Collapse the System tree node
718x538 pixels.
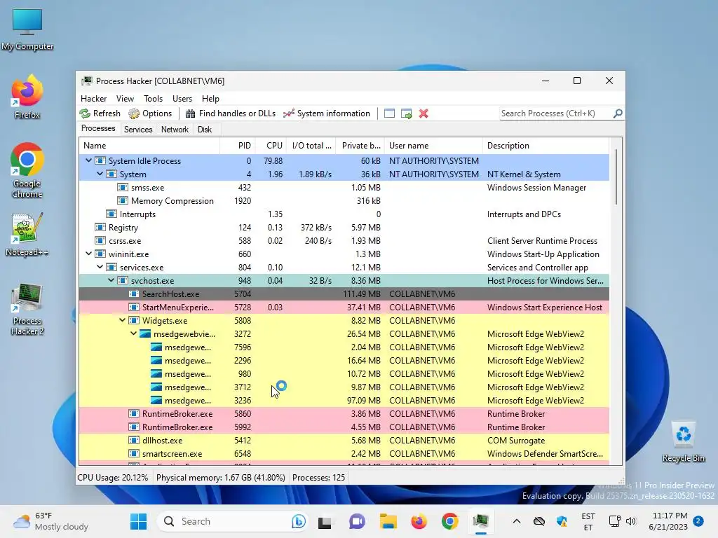coord(100,174)
